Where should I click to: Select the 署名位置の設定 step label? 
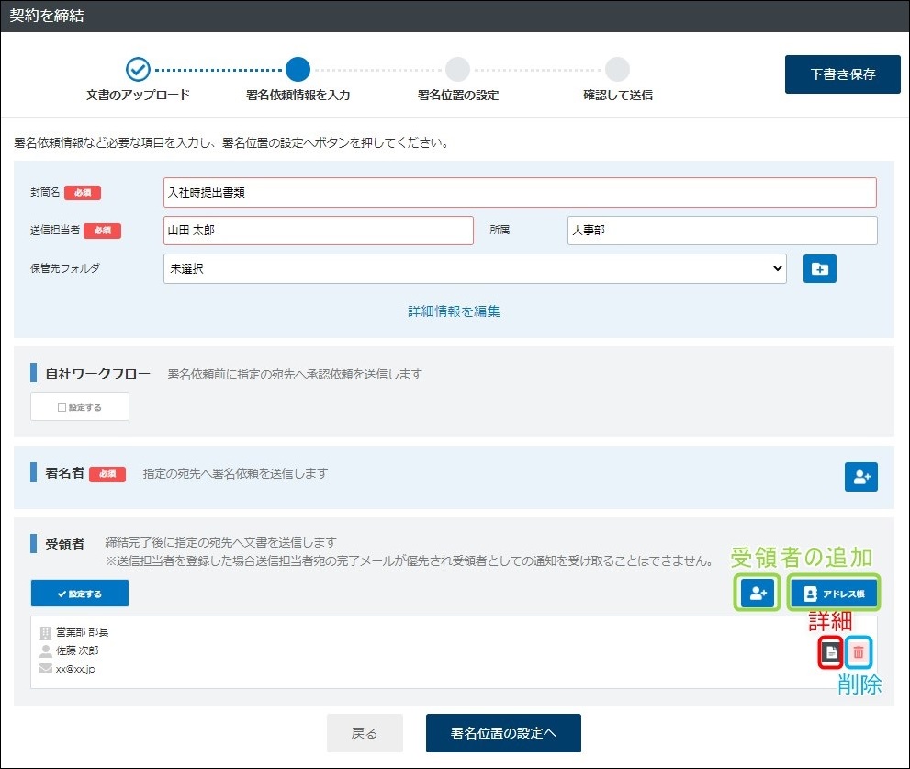pos(458,95)
